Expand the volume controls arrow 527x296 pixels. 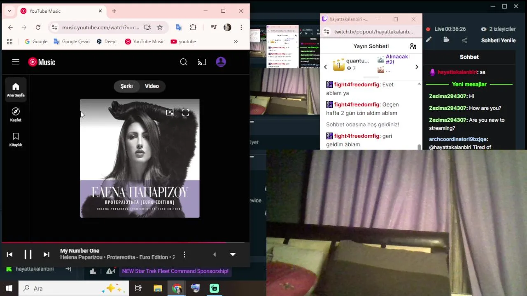tap(214, 254)
